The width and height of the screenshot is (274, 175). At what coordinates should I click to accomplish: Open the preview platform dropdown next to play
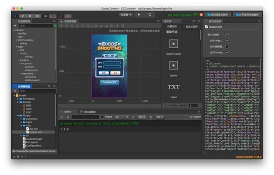(x=126, y=15)
